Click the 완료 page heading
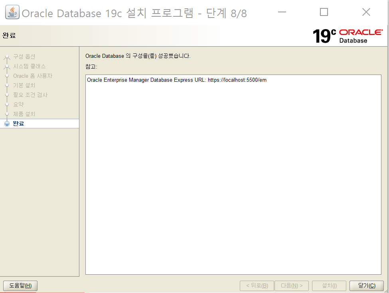Screen dimensions: 389x293 click(9, 35)
